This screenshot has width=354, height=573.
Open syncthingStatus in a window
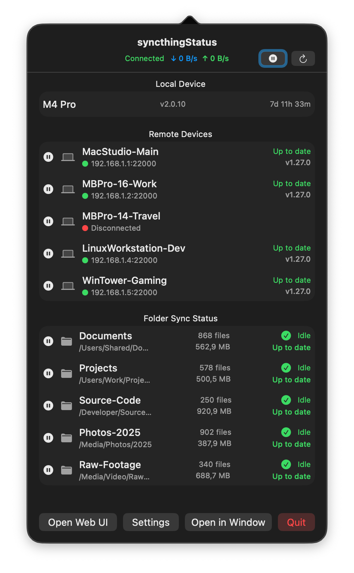coord(228,522)
